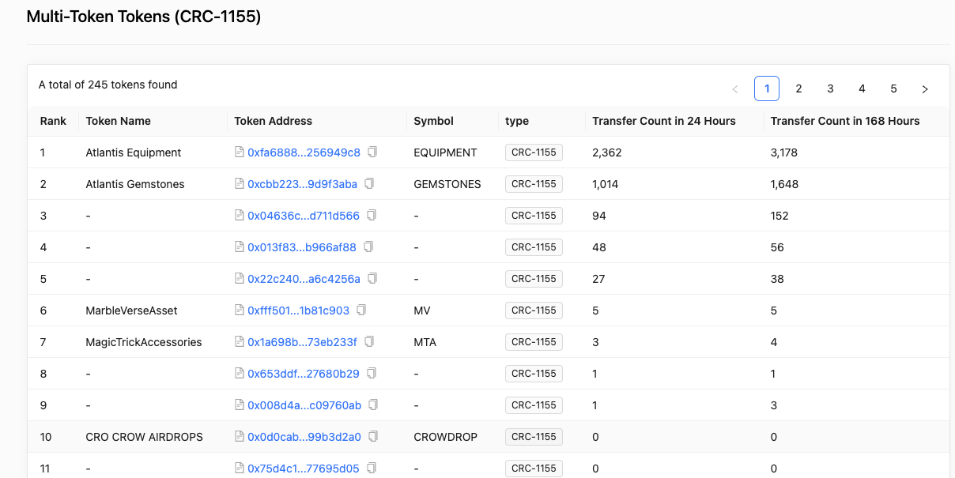Jump to page 5 of results
Image resolution: width=955 pixels, height=478 pixels.
click(893, 88)
